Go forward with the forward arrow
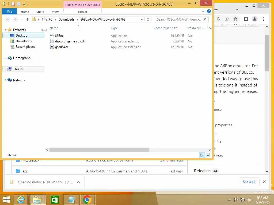This screenshot has width=274, height=205. click(x=15, y=19)
